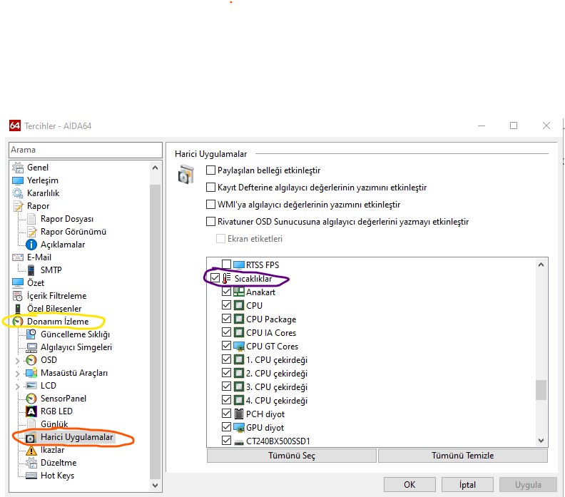This screenshot has width=565, height=497.
Task: Click up arrow of sensor list scrollbar
Action: pyautogui.click(x=541, y=265)
